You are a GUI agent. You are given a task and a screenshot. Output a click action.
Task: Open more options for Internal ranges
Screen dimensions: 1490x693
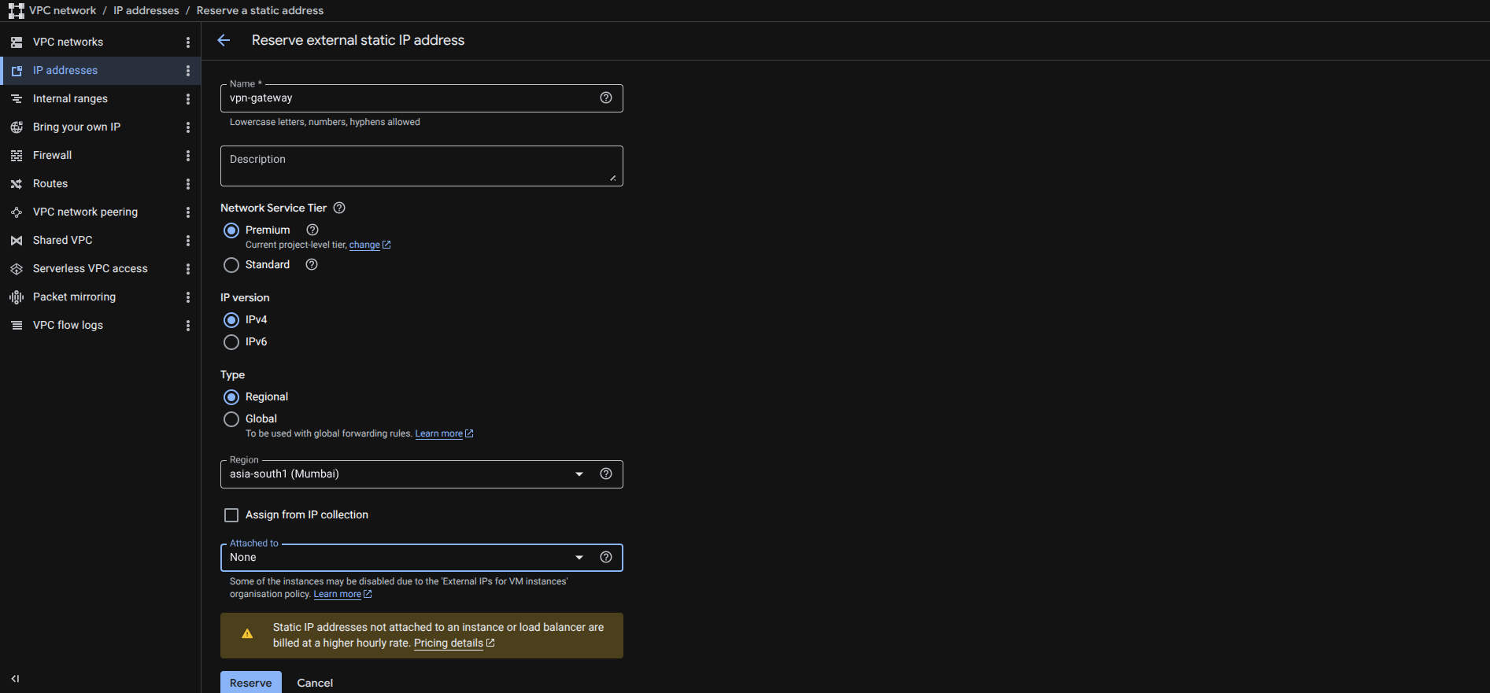click(x=188, y=99)
